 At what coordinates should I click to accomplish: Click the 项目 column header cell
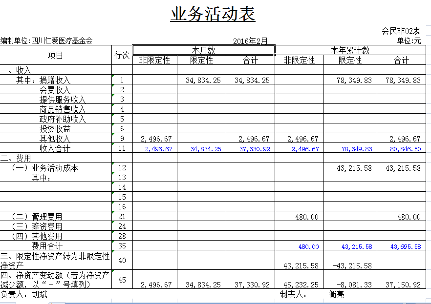(x=56, y=55)
